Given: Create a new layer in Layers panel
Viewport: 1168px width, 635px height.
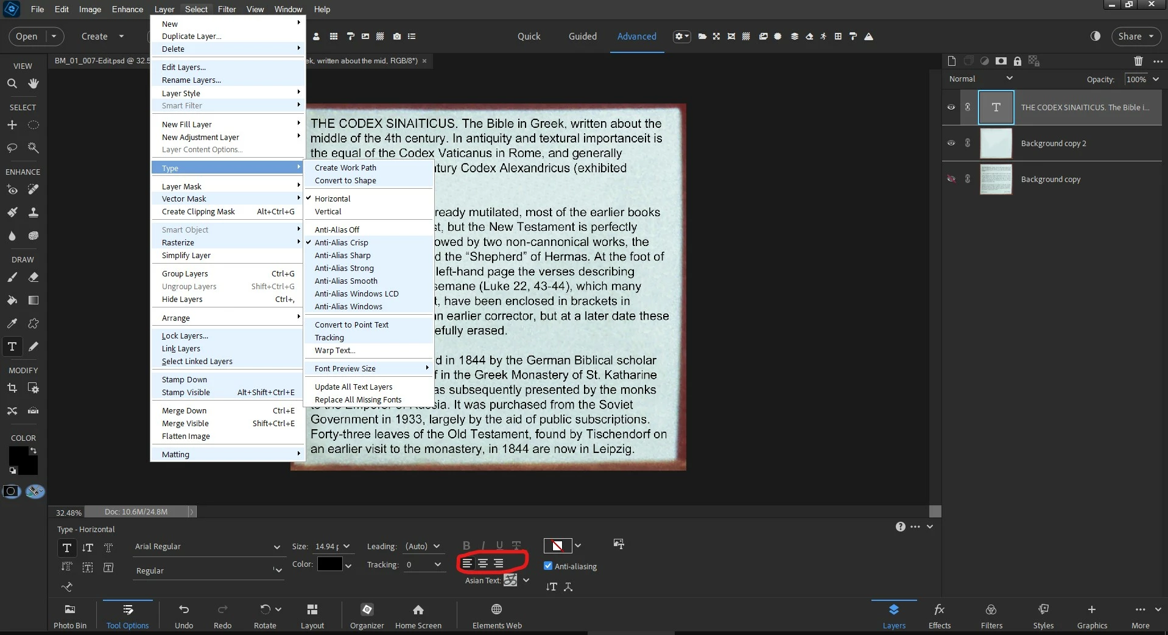Looking at the screenshot, I should [952, 61].
